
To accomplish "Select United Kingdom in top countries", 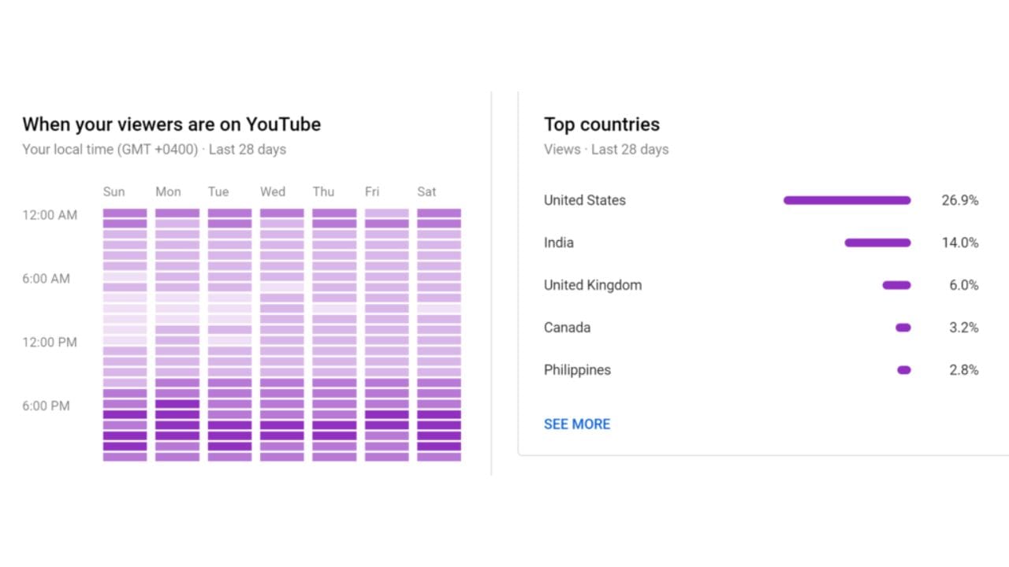I will pyautogui.click(x=592, y=285).
